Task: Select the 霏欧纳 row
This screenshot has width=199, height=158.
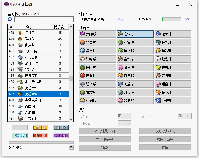Action: pos(38,106)
